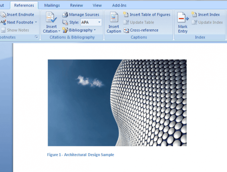Click Insert Index in ribbon
The image size is (227, 172).
pos(206,15)
